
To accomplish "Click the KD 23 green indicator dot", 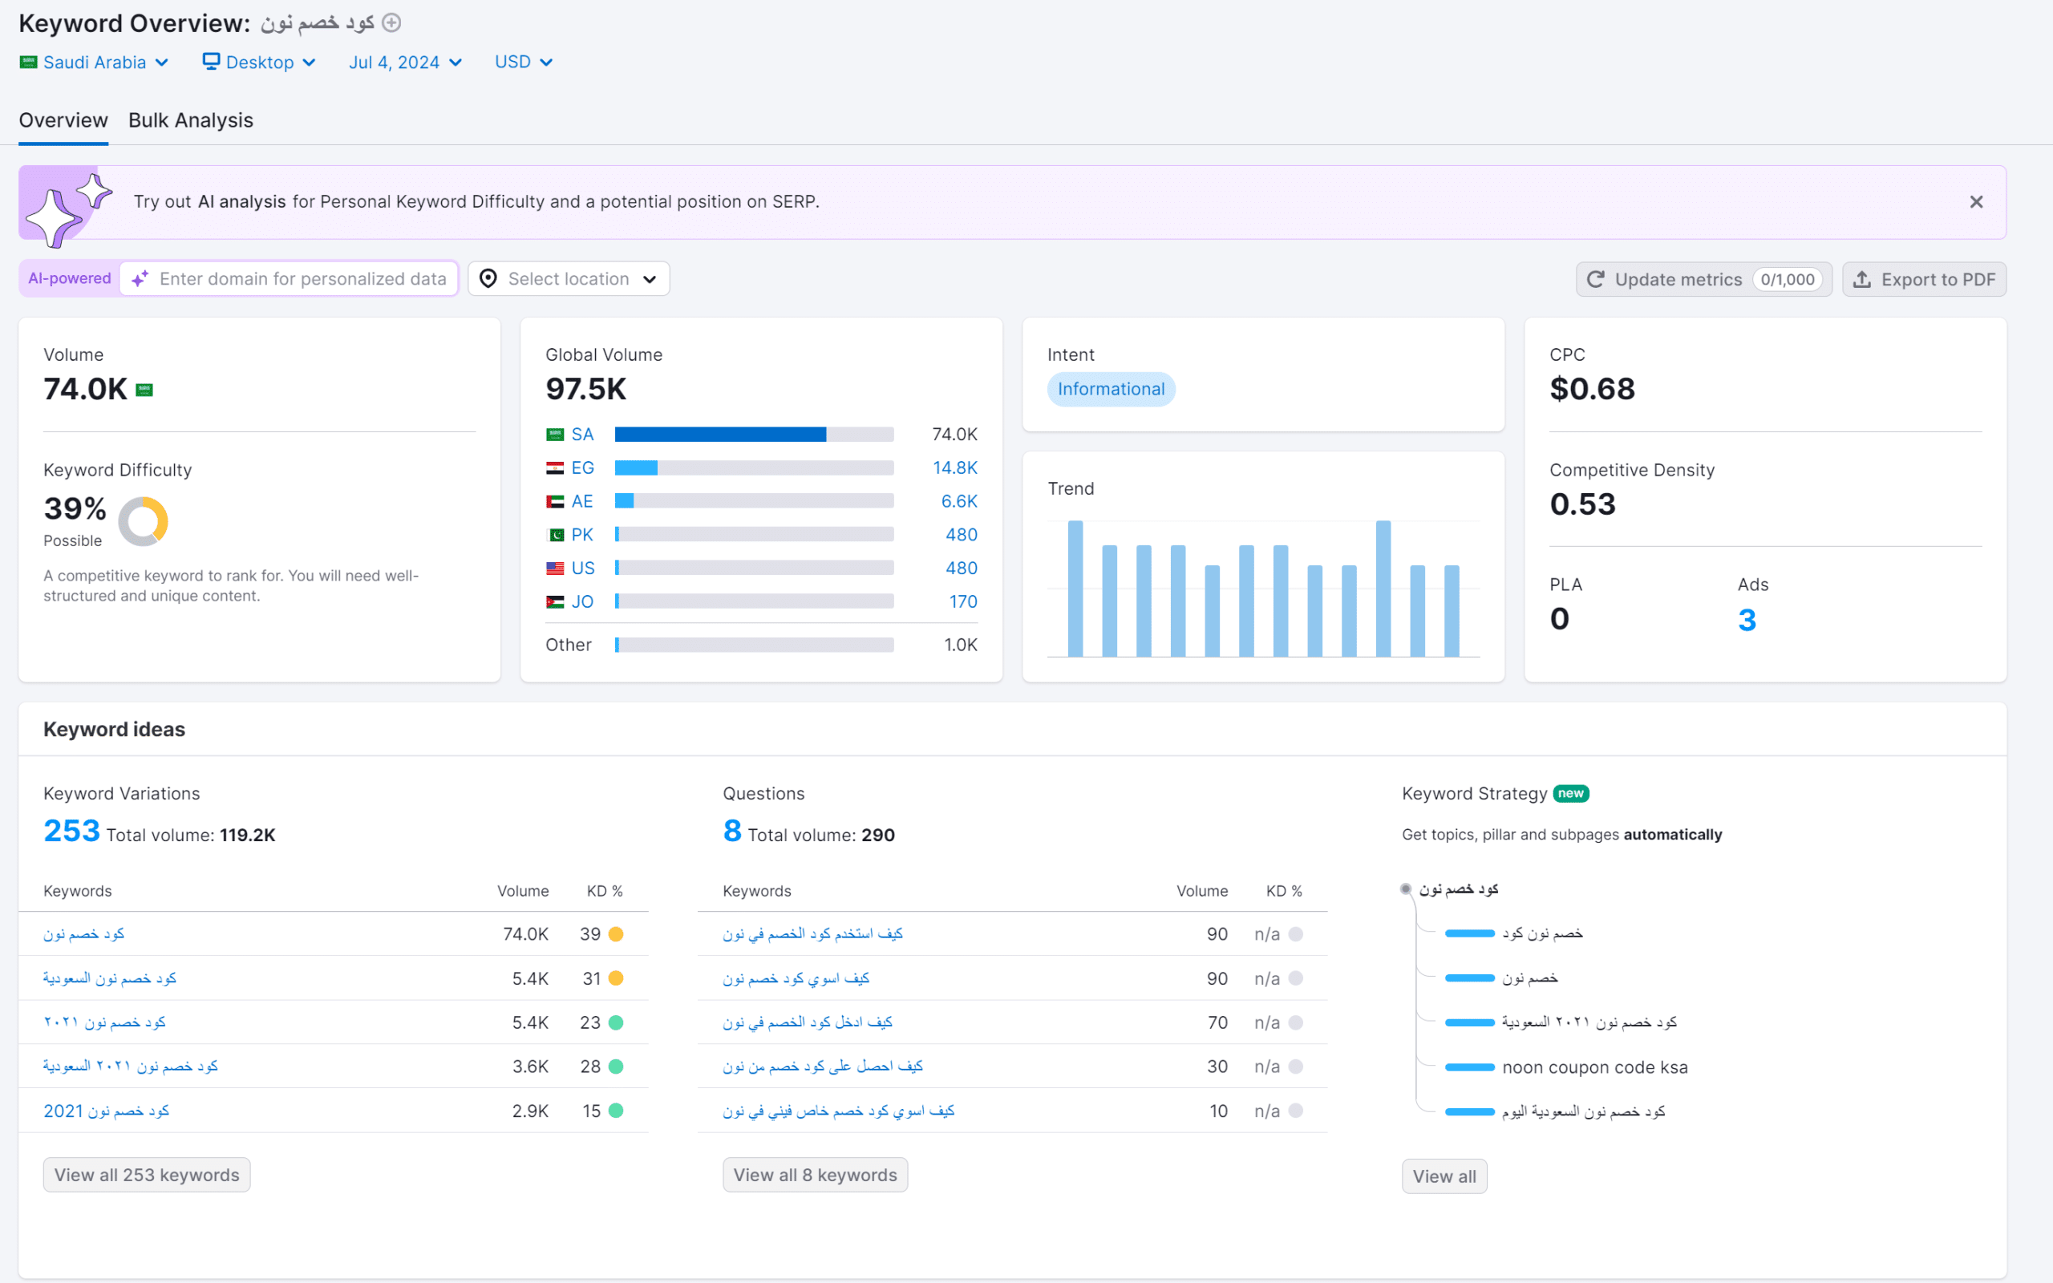I will pyautogui.click(x=616, y=1022).
